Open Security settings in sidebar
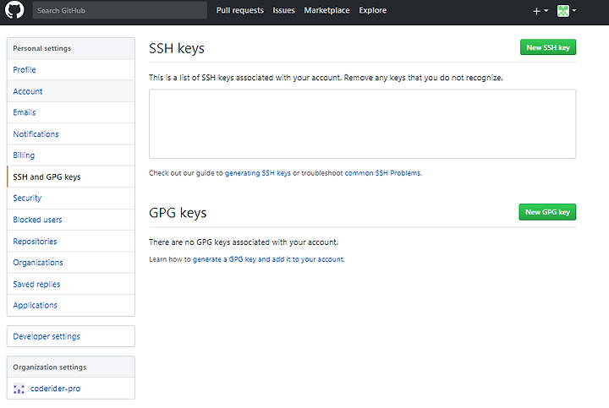Screen dimensions: 609x408 71,199
